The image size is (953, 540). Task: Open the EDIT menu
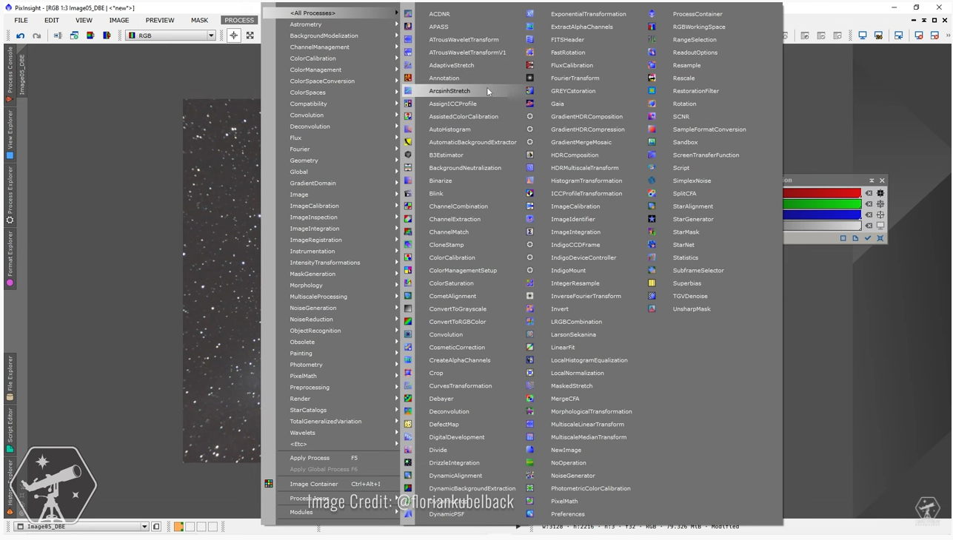click(x=51, y=20)
